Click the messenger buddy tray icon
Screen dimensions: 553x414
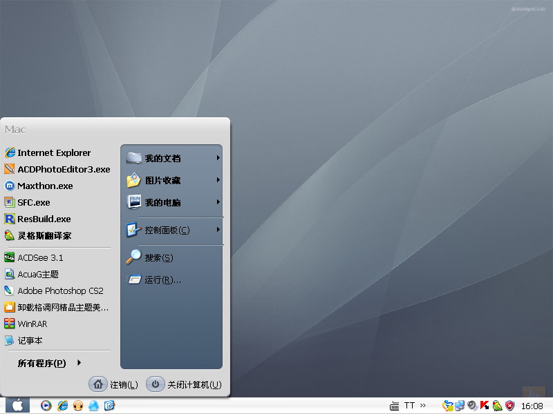[448, 406]
